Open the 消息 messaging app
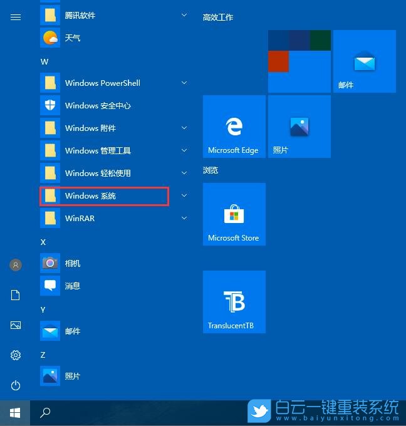The width and height of the screenshot is (406, 426). [x=114, y=286]
